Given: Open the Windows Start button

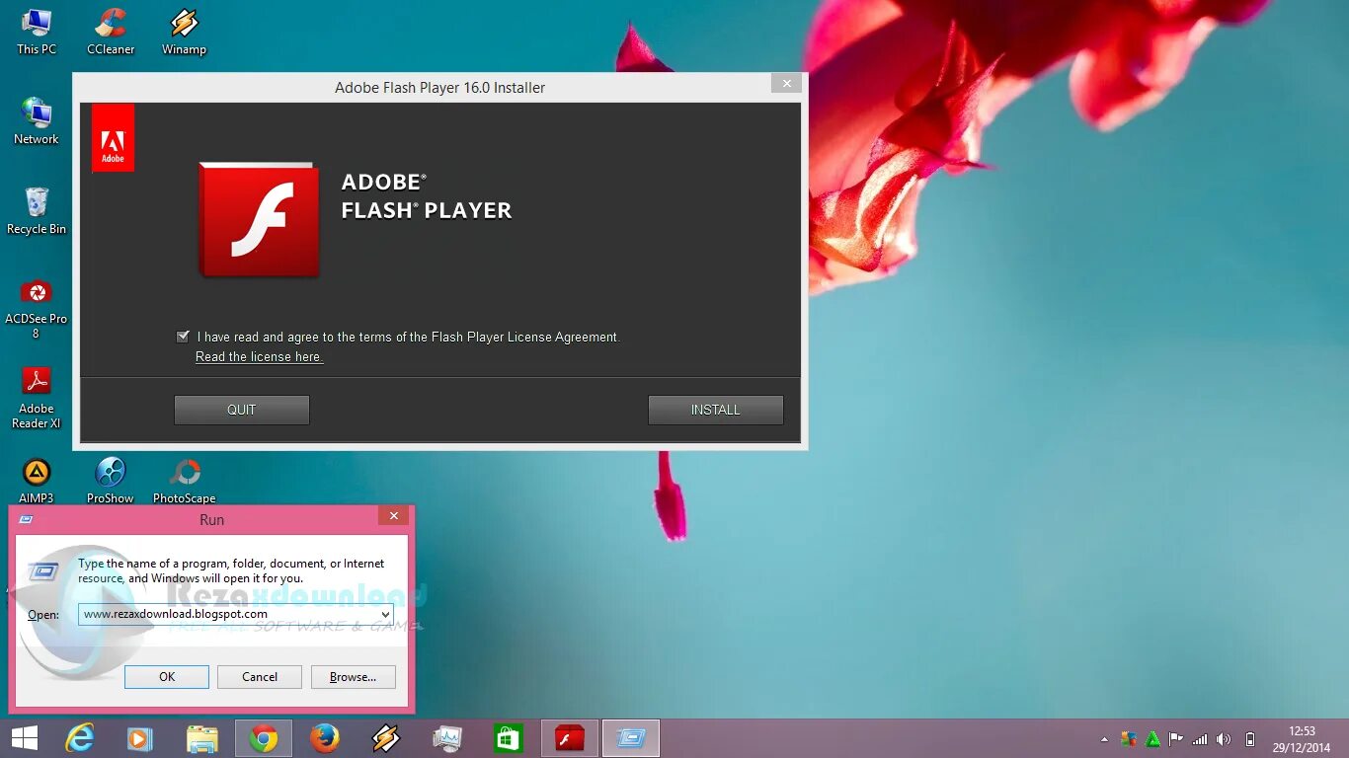Looking at the screenshot, I should [x=24, y=738].
